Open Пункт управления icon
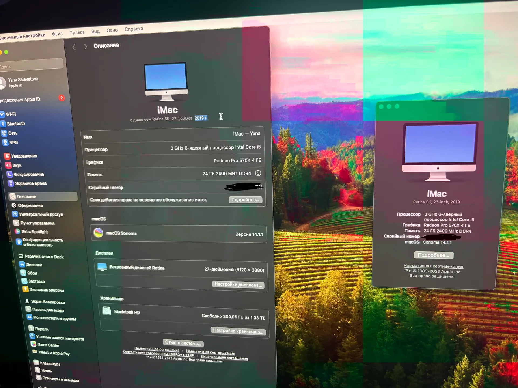 pyautogui.click(x=16, y=223)
